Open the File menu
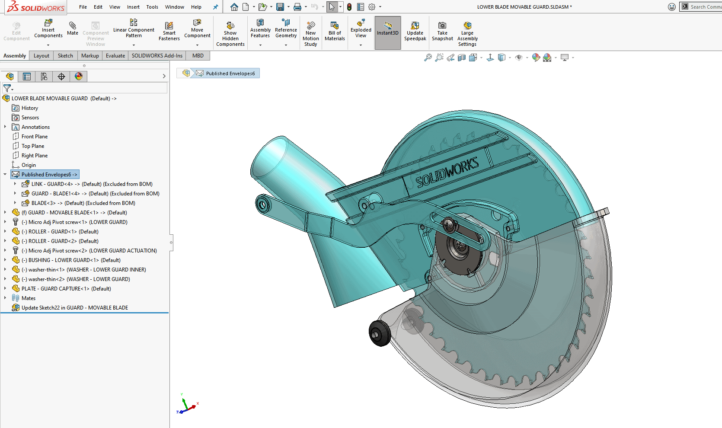This screenshot has height=428, width=722. (83, 7)
